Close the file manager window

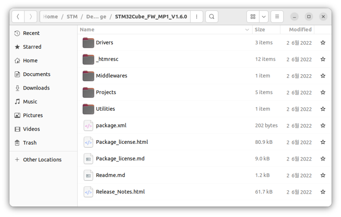pos(324,16)
